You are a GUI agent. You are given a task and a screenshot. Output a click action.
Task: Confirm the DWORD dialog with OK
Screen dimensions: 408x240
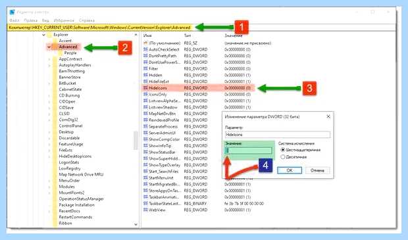coord(290,170)
